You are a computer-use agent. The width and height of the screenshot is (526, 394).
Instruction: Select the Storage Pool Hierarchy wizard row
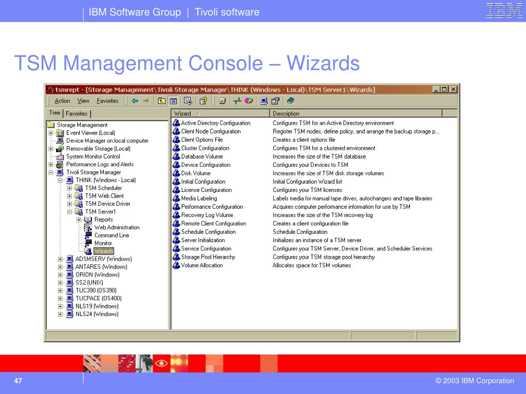tap(208, 257)
